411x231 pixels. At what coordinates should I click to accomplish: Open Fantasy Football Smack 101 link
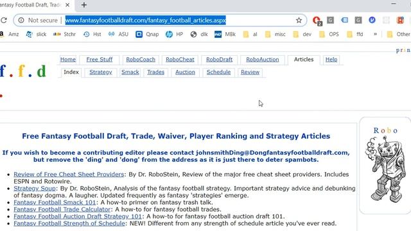[55, 203]
